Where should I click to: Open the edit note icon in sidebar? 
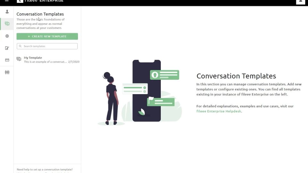7,48
